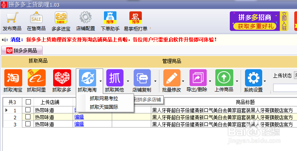Click 批量修改 pencil icon

tap(172, 78)
